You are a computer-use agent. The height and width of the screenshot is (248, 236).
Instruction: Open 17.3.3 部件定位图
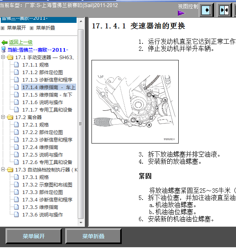(x=42, y=192)
